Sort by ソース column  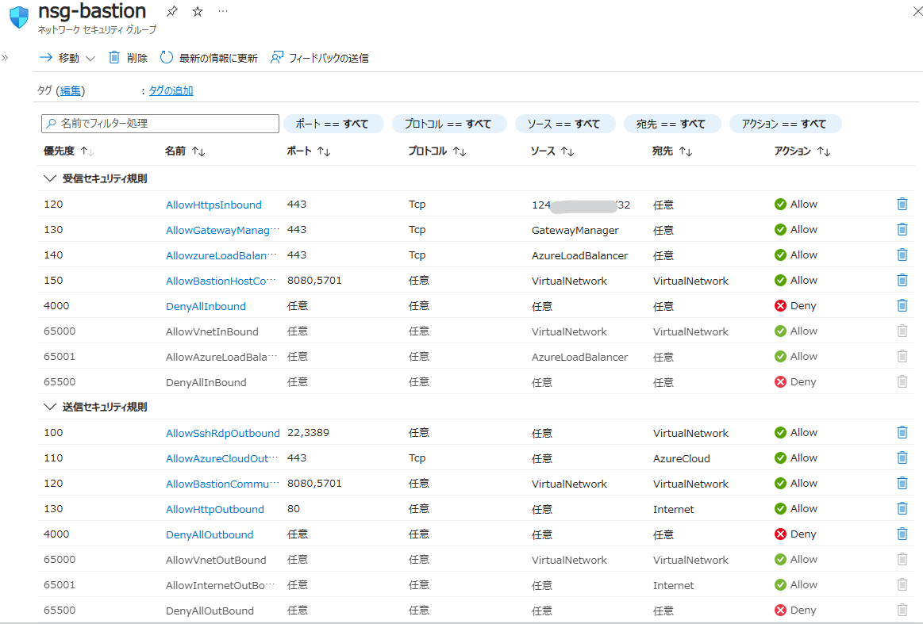(x=552, y=151)
